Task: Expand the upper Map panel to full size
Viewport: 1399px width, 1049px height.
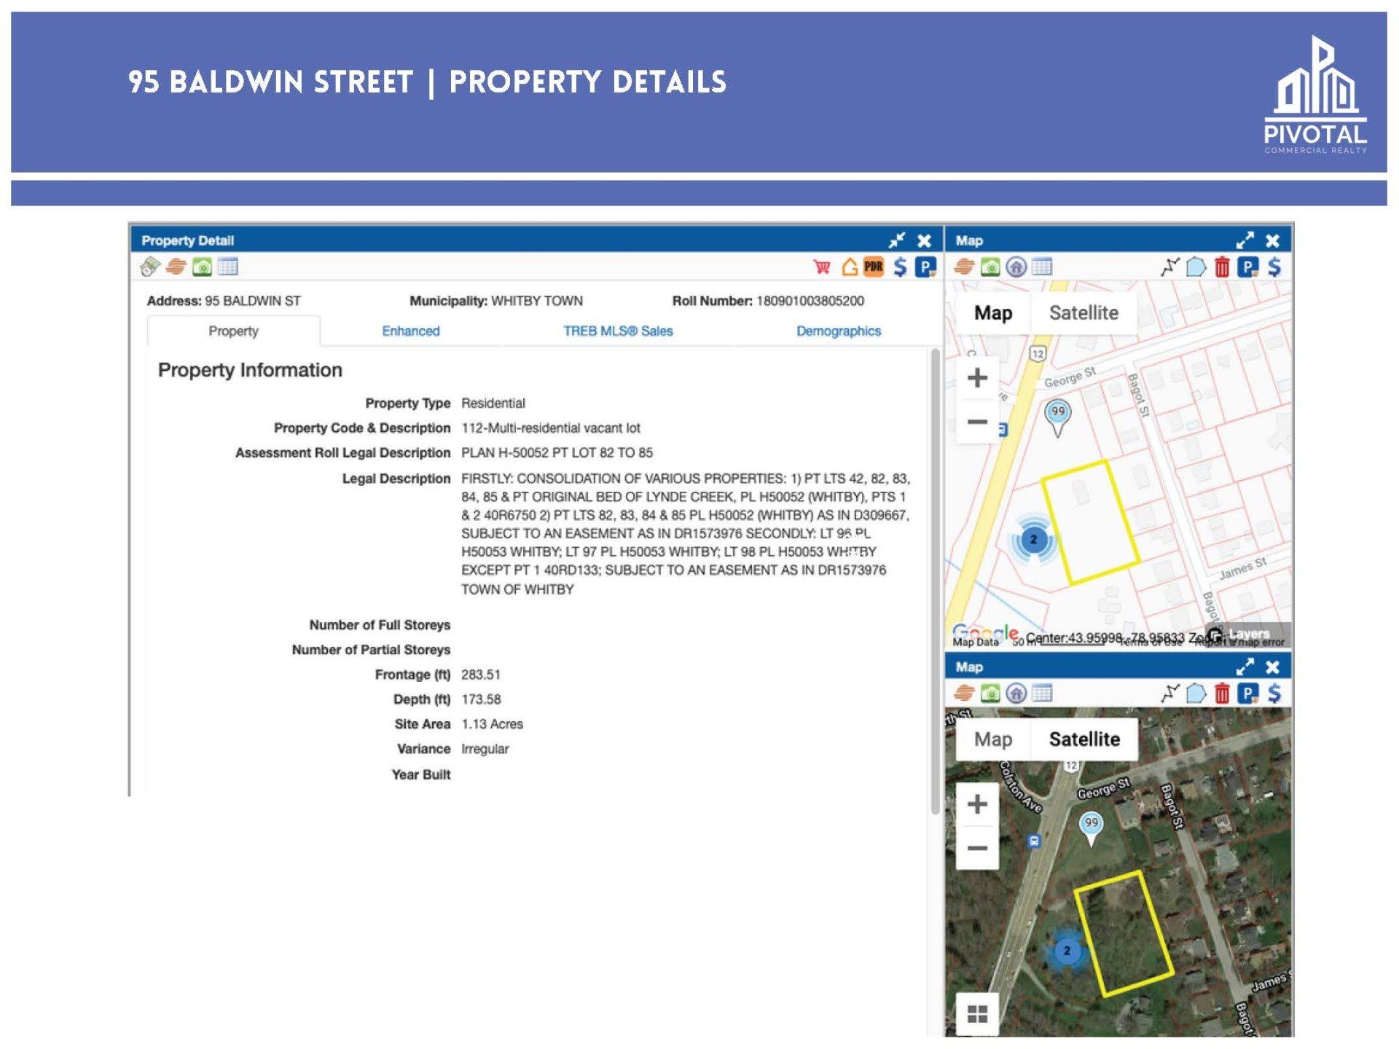Action: (1245, 240)
